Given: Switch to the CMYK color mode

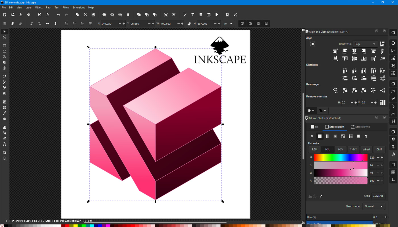Looking at the screenshot, I should tap(353, 149).
